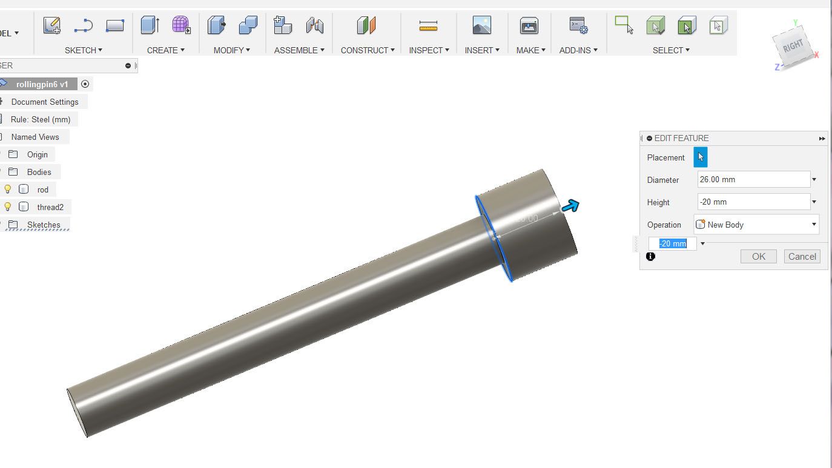Viewport: 832px width, 468px height.
Task: Open the SELECT dropdown menu
Action: point(671,50)
